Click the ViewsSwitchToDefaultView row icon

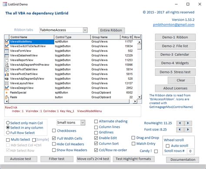(x=7, y=46)
